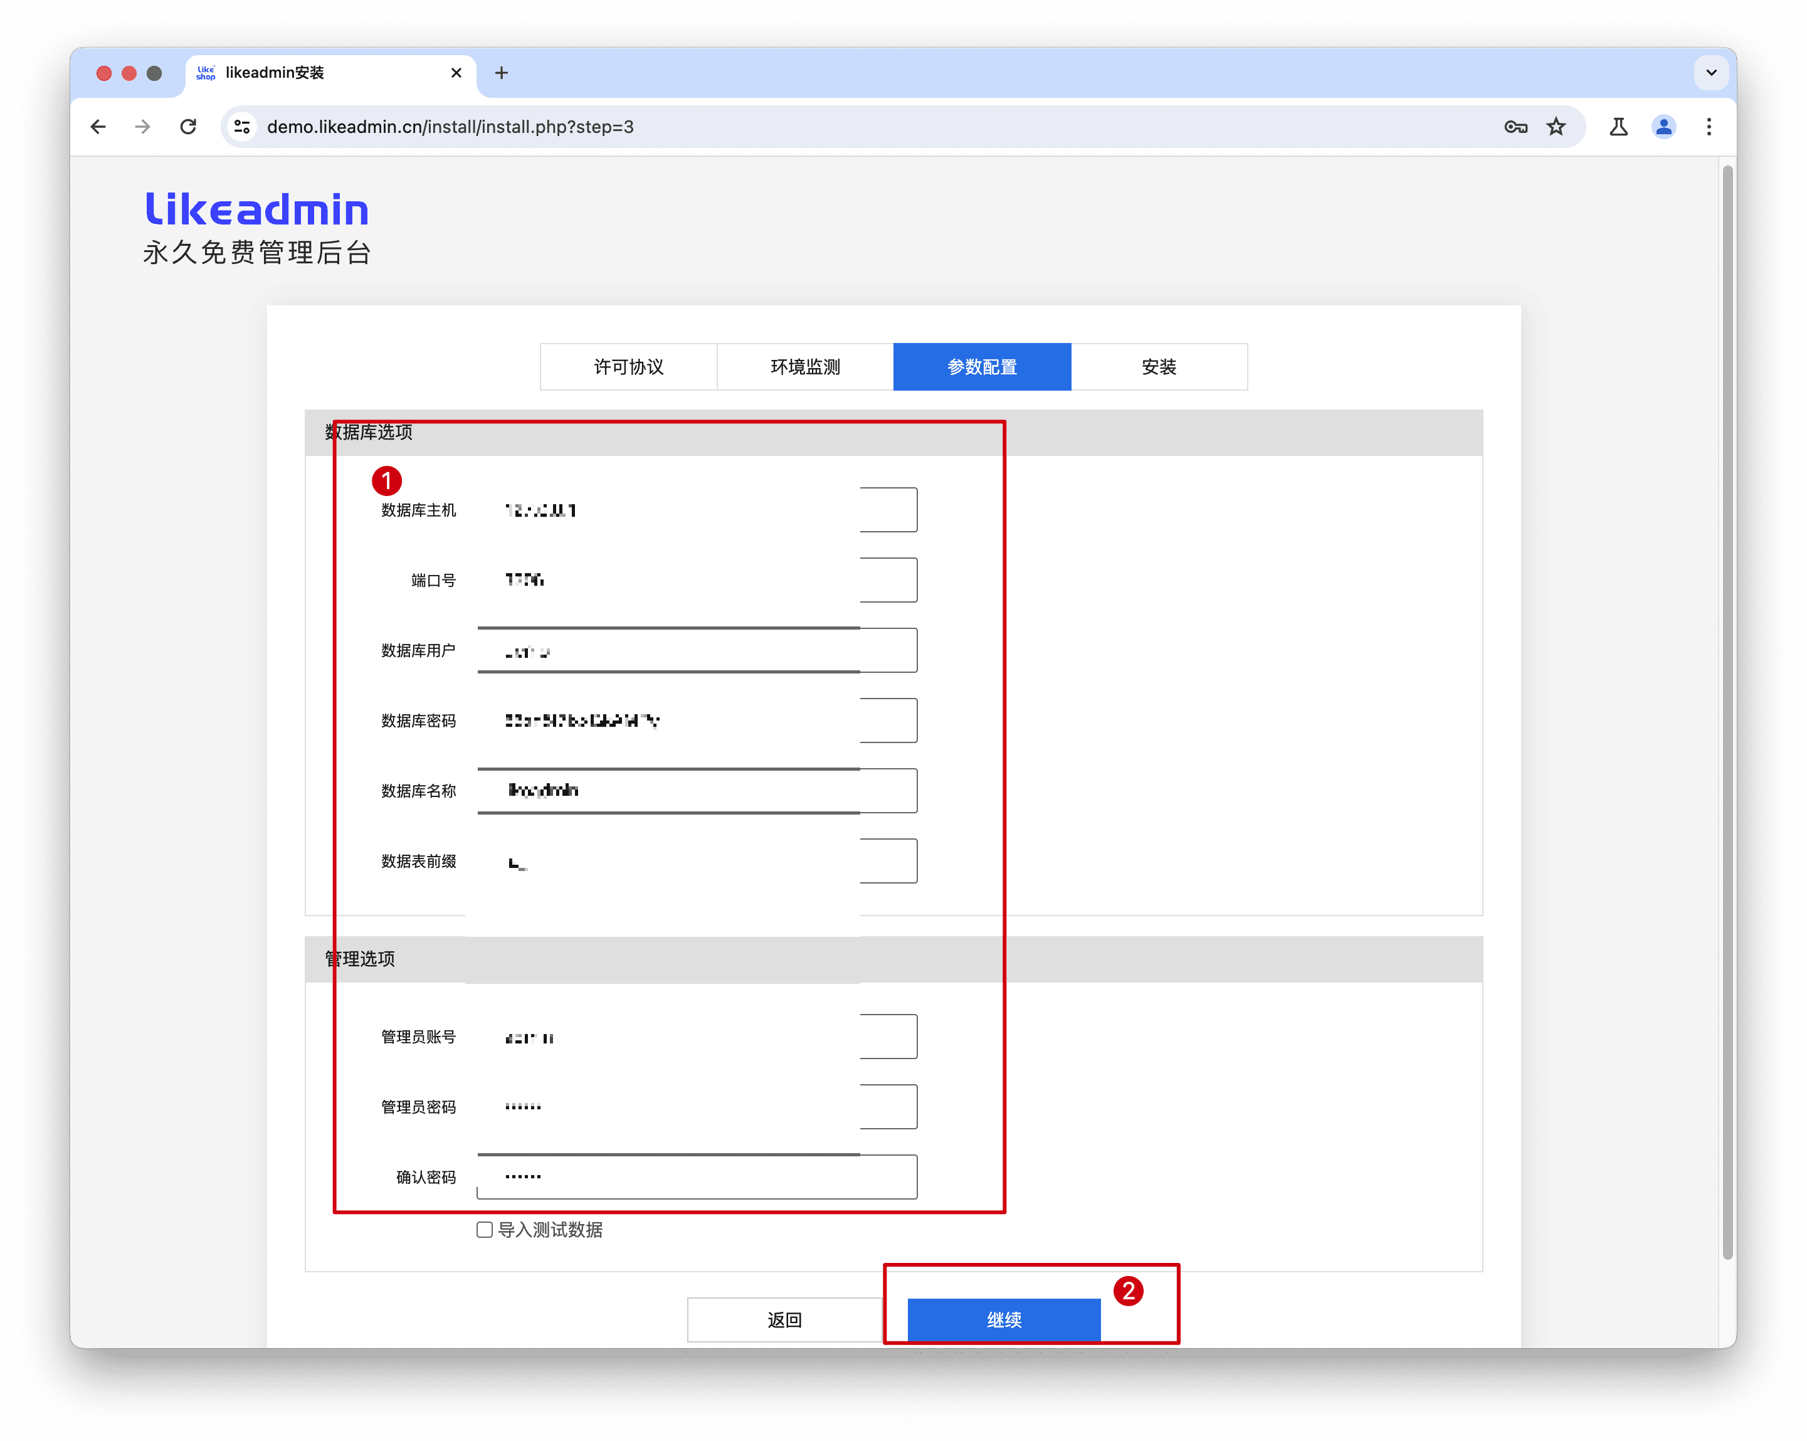Bookmark this page with the star icon
1807x1441 pixels.
1556,127
